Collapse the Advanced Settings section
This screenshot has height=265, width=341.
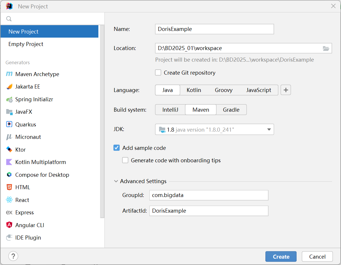[116, 181]
